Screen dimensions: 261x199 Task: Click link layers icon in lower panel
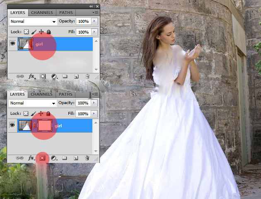(x=19, y=158)
